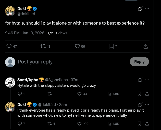The width and height of the screenshot is (161, 130).
Task: Open more options on Santi/Aphe's reply
Action: click(147, 80)
